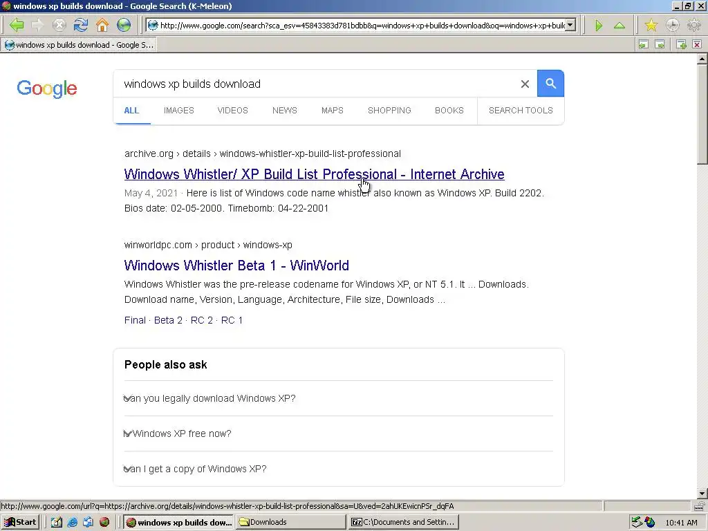
Task: Open the 'Final' sitelink under WinWorld
Action: click(135, 320)
